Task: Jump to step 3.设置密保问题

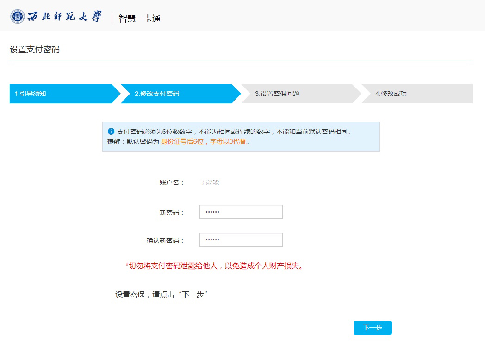Action: (x=277, y=94)
